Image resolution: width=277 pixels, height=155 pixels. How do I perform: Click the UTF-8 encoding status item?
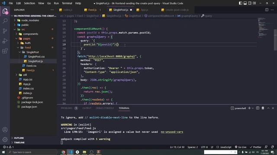coord(204,147)
